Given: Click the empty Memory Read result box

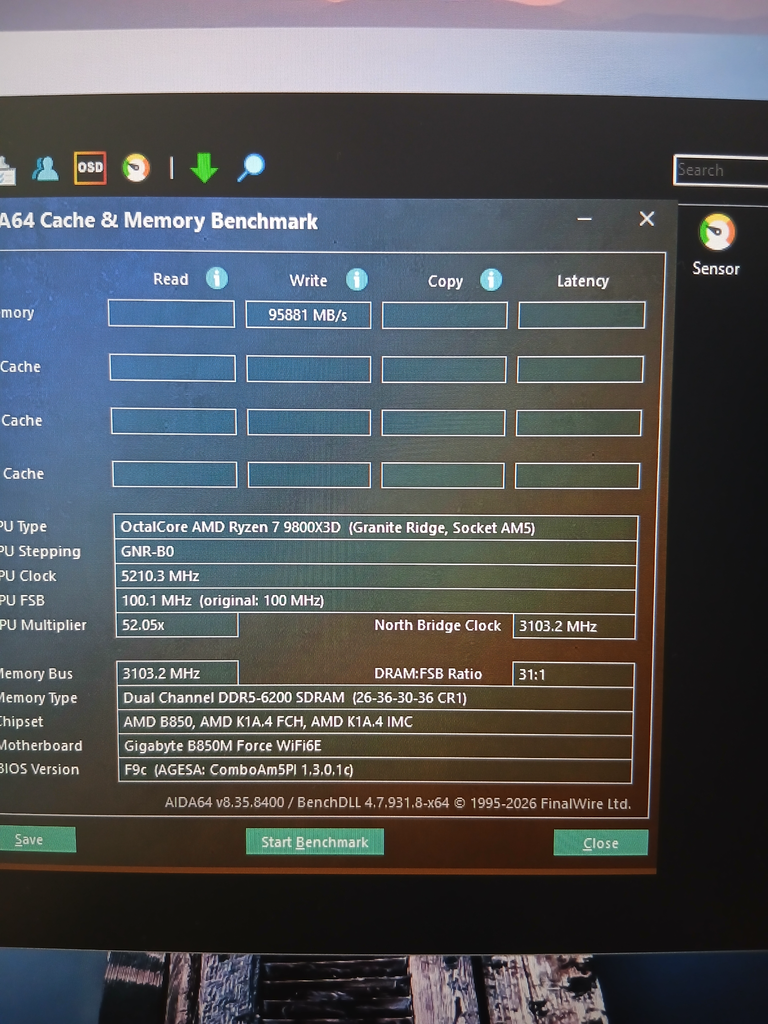Looking at the screenshot, I should tap(171, 313).
